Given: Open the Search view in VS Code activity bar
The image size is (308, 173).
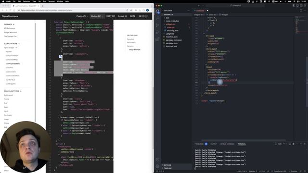Looking at the screenshot, I should point(157,18).
